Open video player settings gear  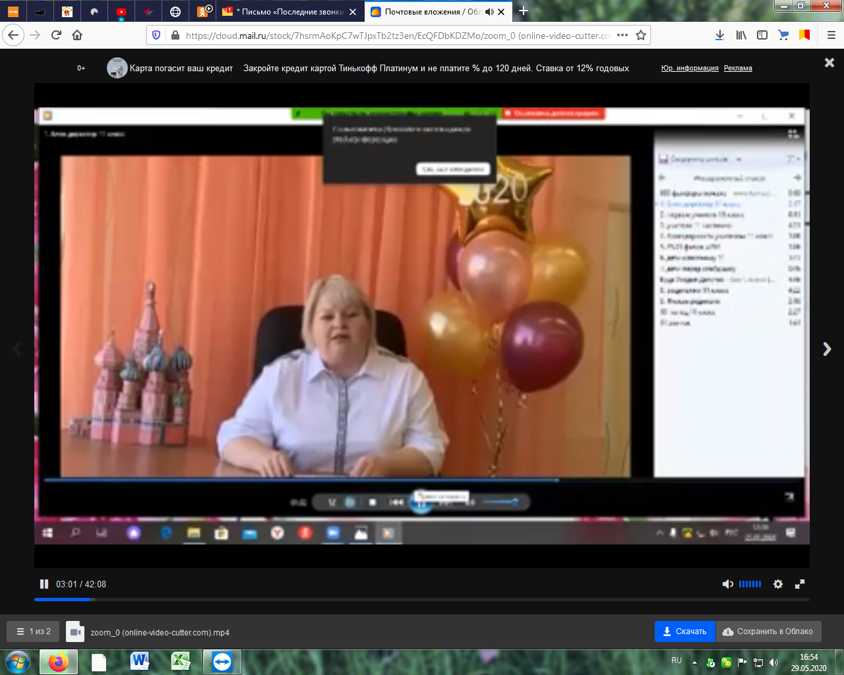tap(778, 584)
